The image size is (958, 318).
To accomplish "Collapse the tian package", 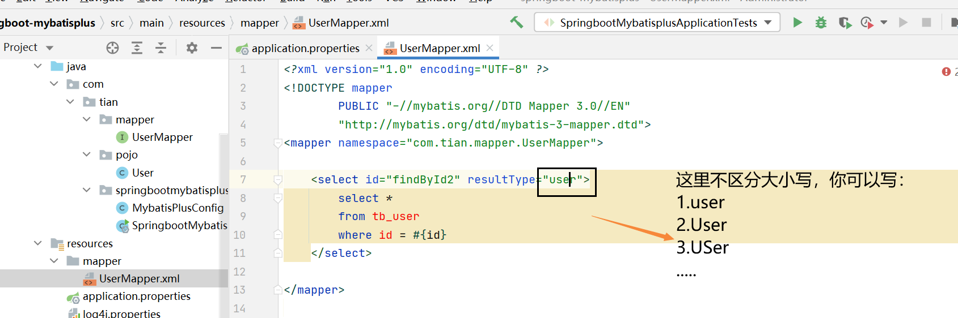I will [70, 102].
